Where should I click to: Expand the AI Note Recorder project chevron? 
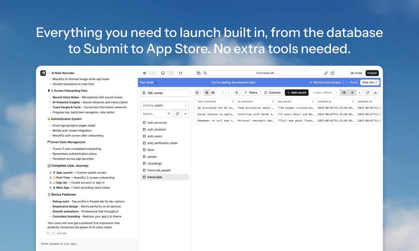click(x=48, y=73)
